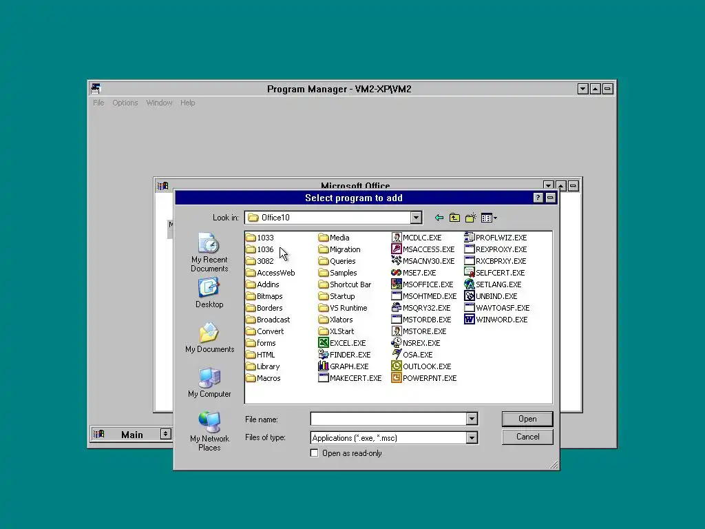Go back using the green arrow
Image resolution: width=705 pixels, height=529 pixels.
coord(439,218)
